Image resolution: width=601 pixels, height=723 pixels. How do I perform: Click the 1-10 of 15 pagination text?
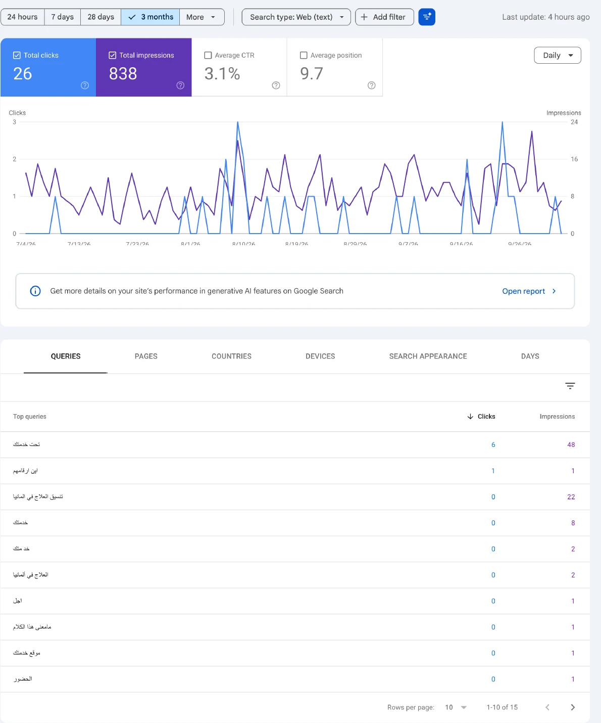[x=502, y=707]
